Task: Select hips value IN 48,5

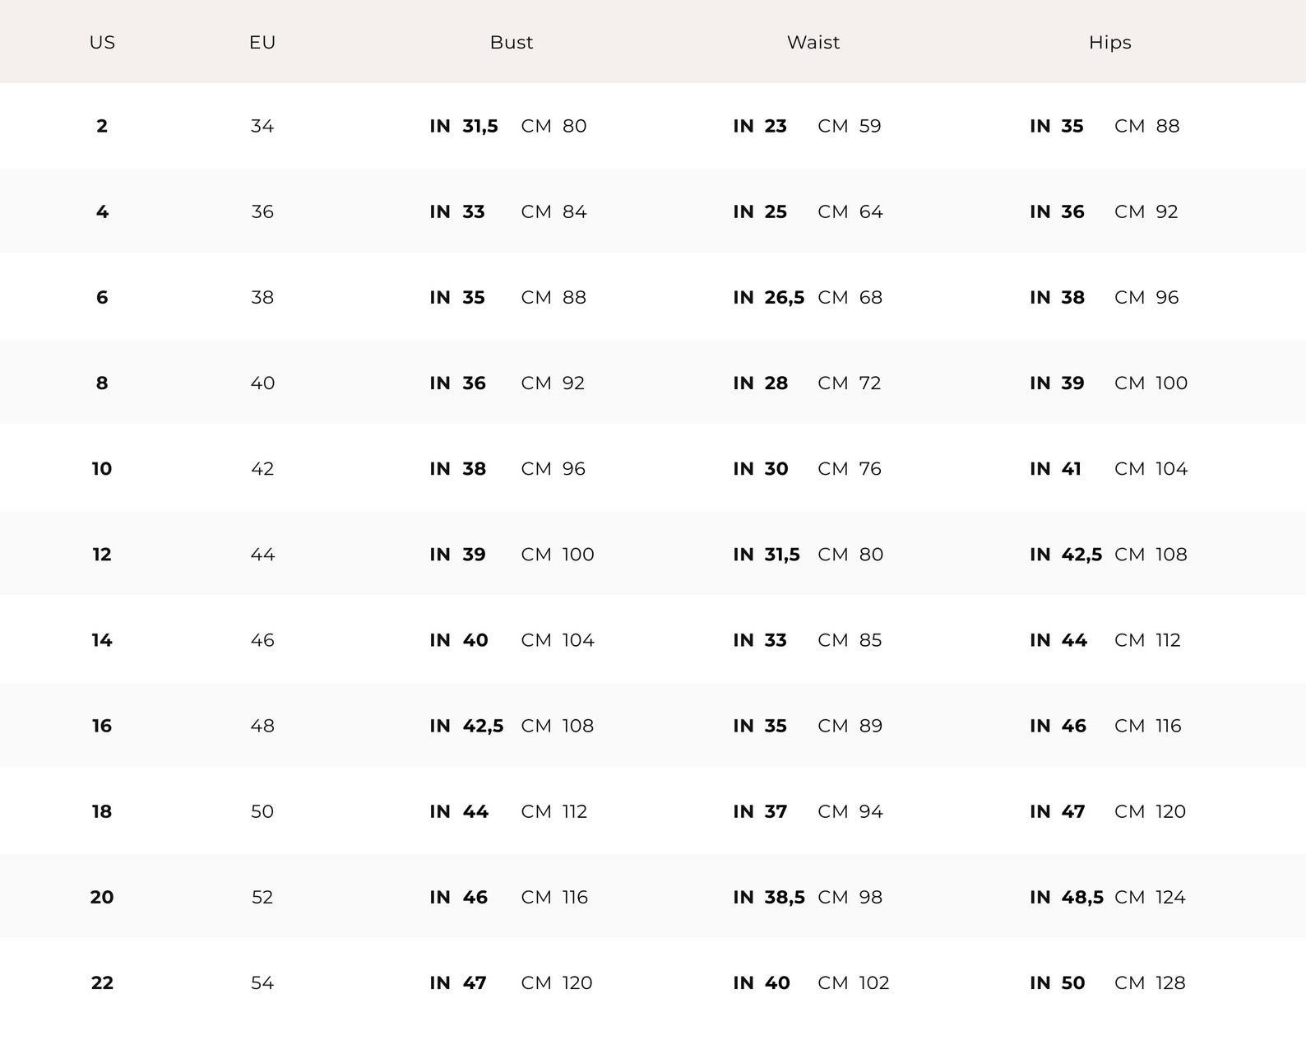Action: click(x=1067, y=896)
